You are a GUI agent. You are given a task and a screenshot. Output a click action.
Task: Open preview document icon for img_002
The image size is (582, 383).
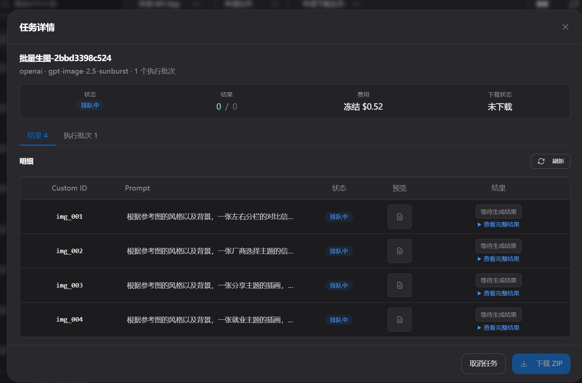pos(399,251)
